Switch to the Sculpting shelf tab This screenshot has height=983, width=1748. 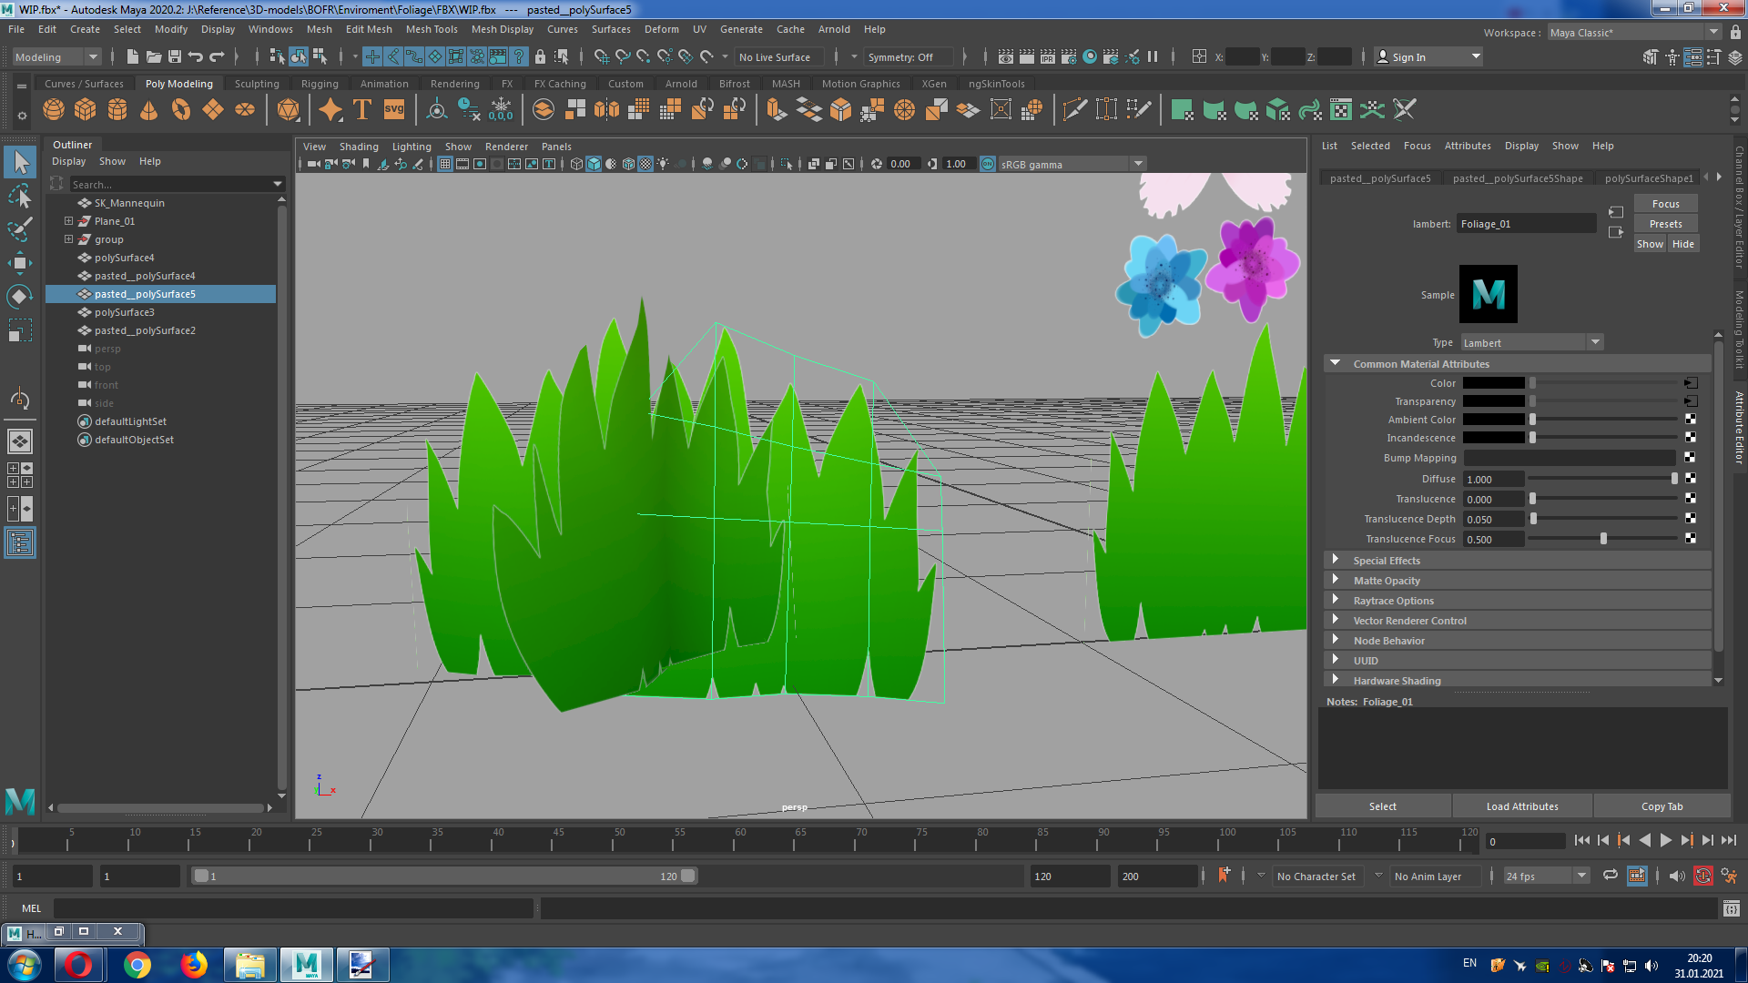(x=256, y=84)
